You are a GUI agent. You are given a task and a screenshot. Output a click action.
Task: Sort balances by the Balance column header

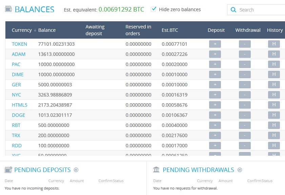pyautogui.click(x=47, y=30)
